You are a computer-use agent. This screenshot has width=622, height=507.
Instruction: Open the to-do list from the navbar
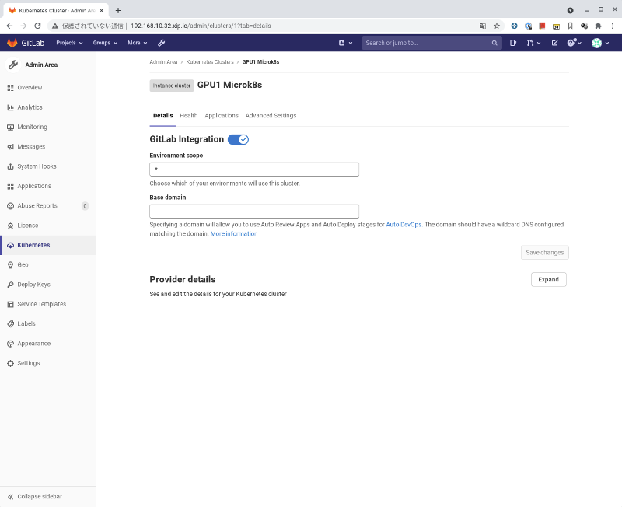tap(554, 43)
